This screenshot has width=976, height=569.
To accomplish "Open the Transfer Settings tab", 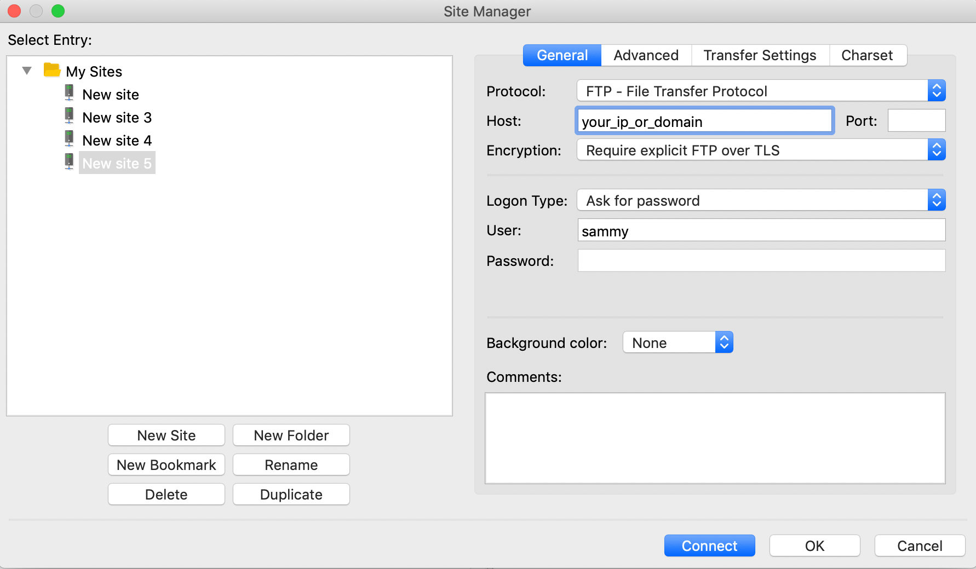I will coord(760,55).
